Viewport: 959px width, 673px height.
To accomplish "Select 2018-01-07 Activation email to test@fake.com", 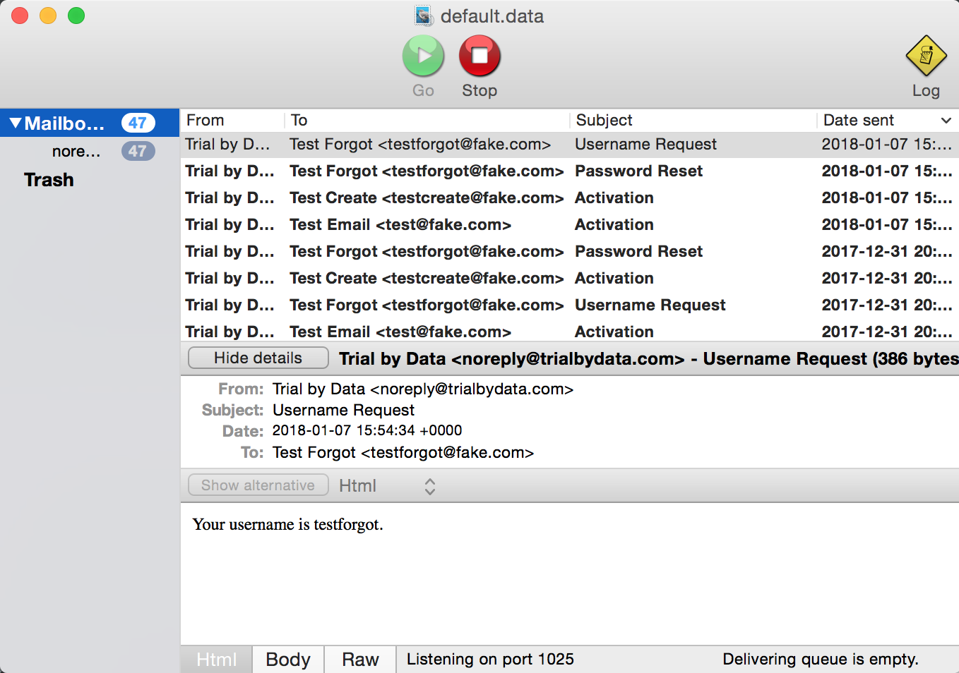I will (x=569, y=225).
